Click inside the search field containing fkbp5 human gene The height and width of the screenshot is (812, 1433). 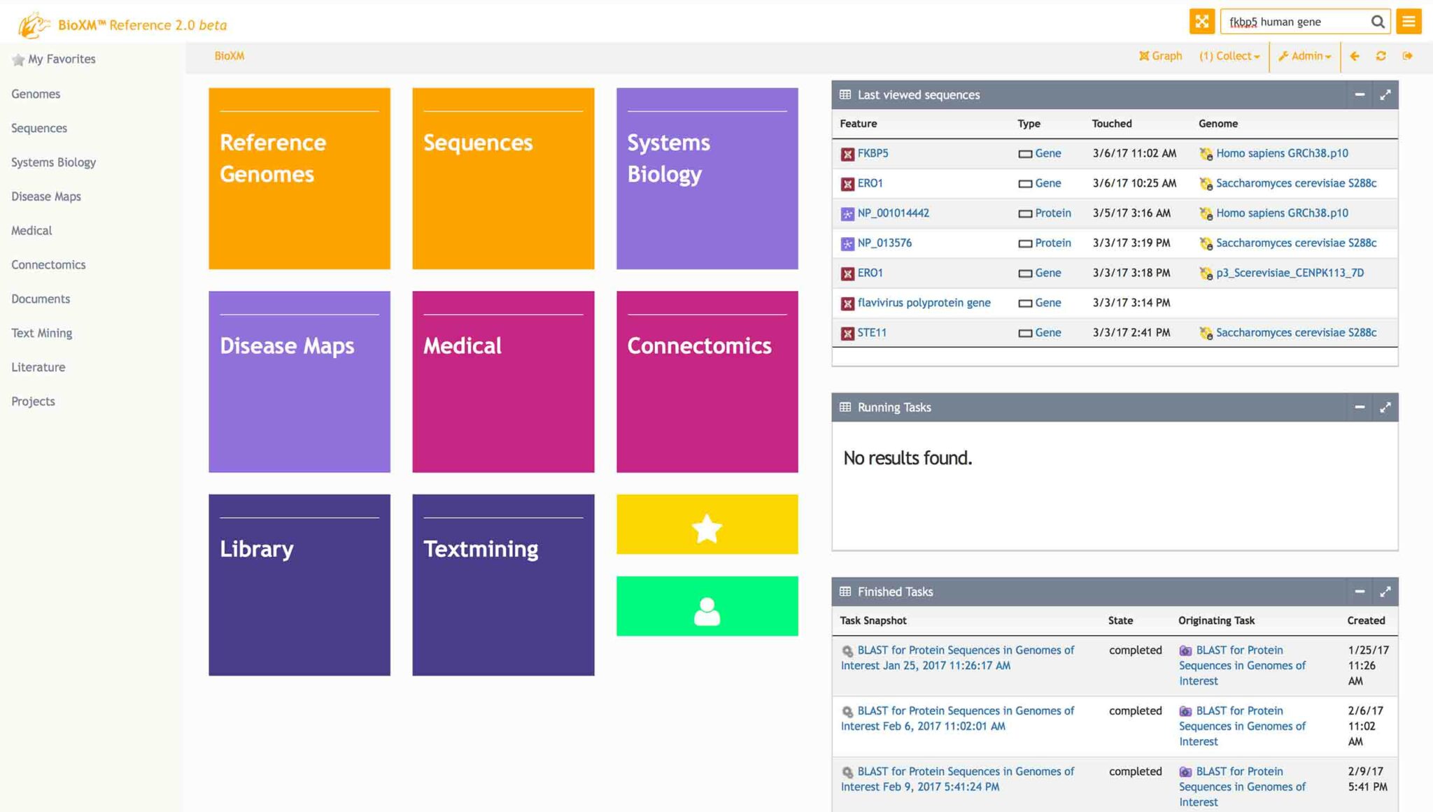[1301, 22]
